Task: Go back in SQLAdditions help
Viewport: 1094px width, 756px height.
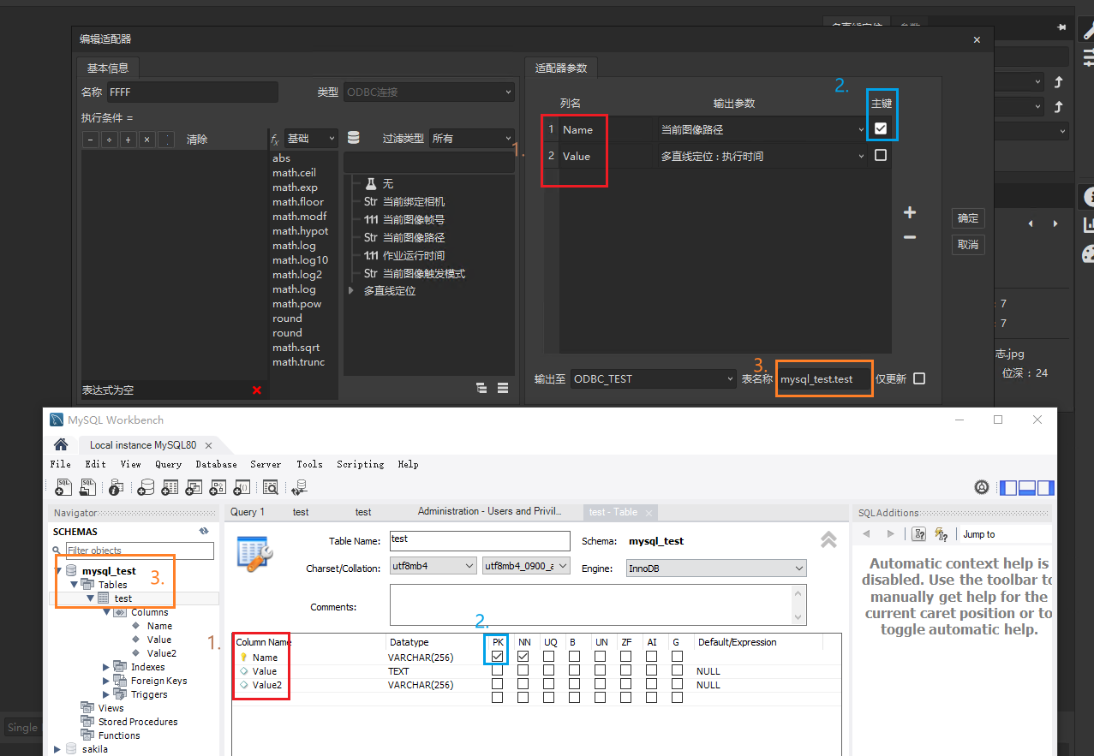Action: coord(866,533)
